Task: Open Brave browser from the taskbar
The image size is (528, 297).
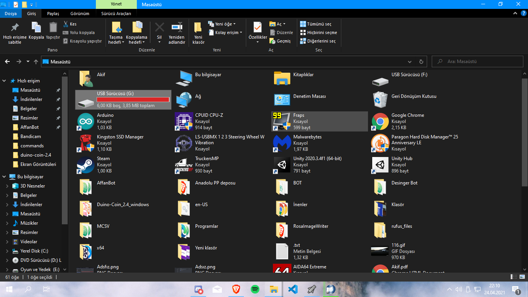Action: (x=236, y=289)
